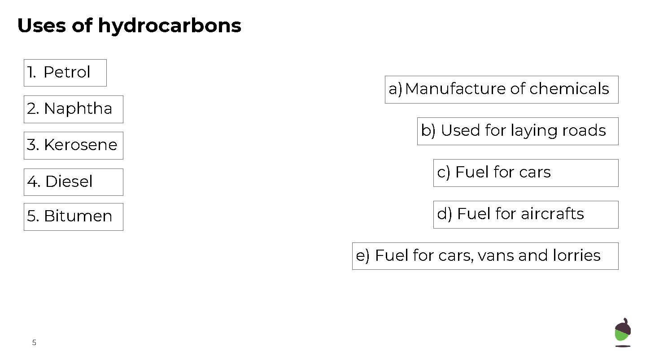Click the 'c) Fuel for cars' box
The image size is (646, 363).
click(x=525, y=173)
